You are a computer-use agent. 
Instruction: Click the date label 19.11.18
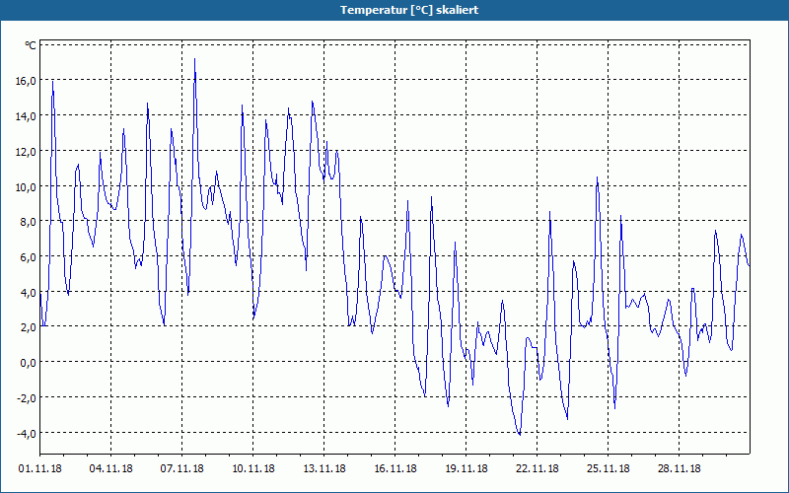click(x=466, y=468)
